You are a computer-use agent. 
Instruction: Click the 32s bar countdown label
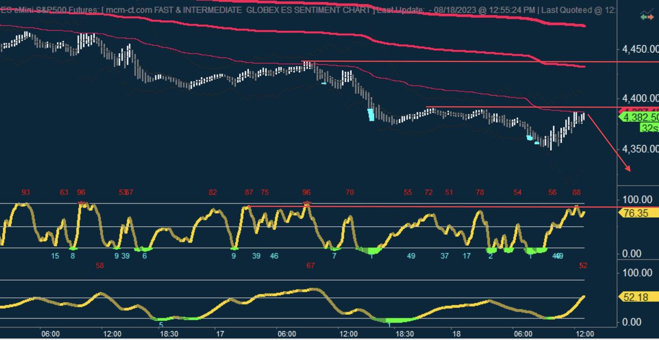pos(649,128)
